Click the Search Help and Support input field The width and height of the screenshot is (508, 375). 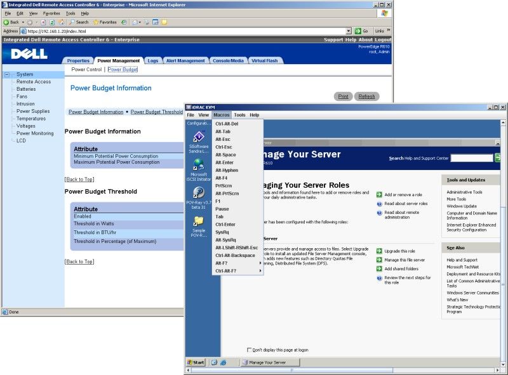(472, 158)
